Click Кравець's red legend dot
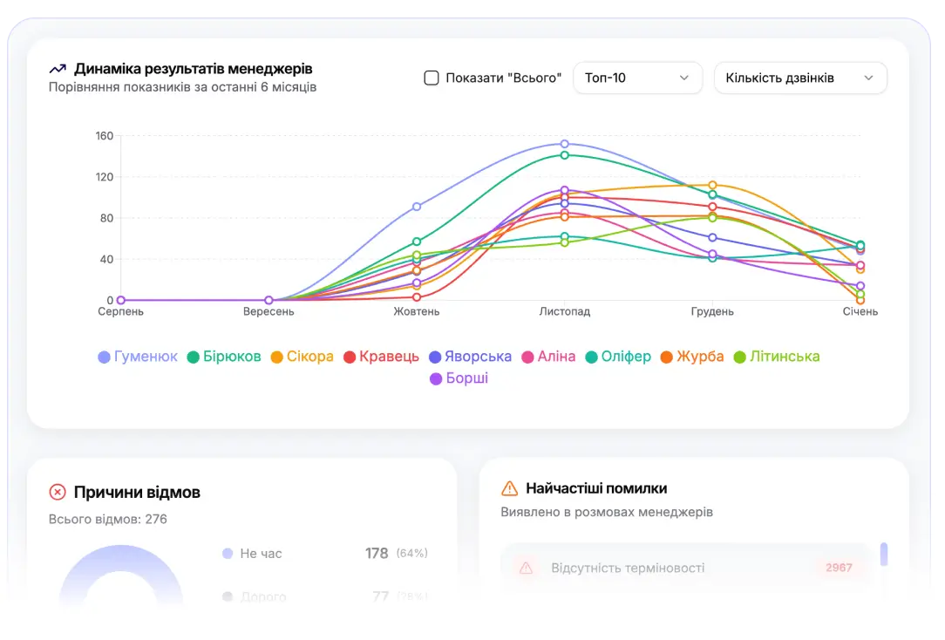The height and width of the screenshot is (640, 945). (349, 357)
